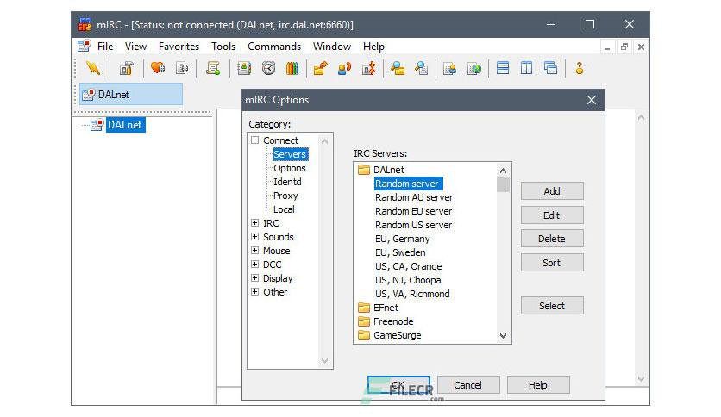
Task: Click the Connect lightning bolt toolbar icon
Action: [93, 68]
